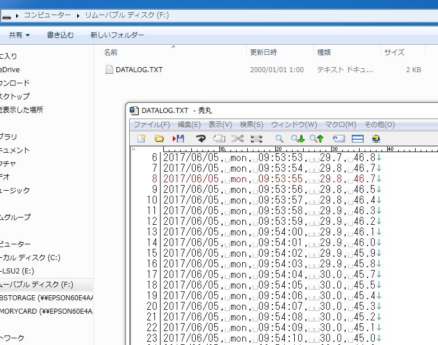Click the save floppy disk icon
Screen dimensions: 438x345
click(x=178, y=138)
